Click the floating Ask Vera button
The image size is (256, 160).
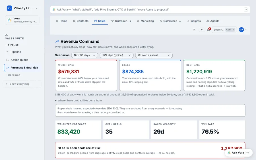coord(239,153)
